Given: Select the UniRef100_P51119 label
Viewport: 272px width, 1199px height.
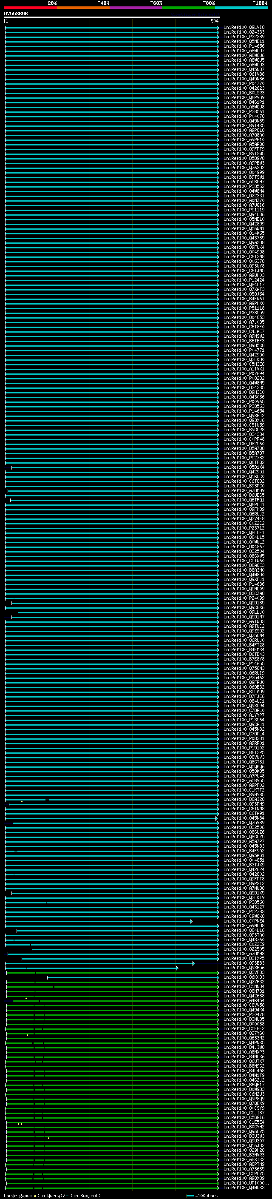Looking at the screenshot, I should tap(244, 210).
